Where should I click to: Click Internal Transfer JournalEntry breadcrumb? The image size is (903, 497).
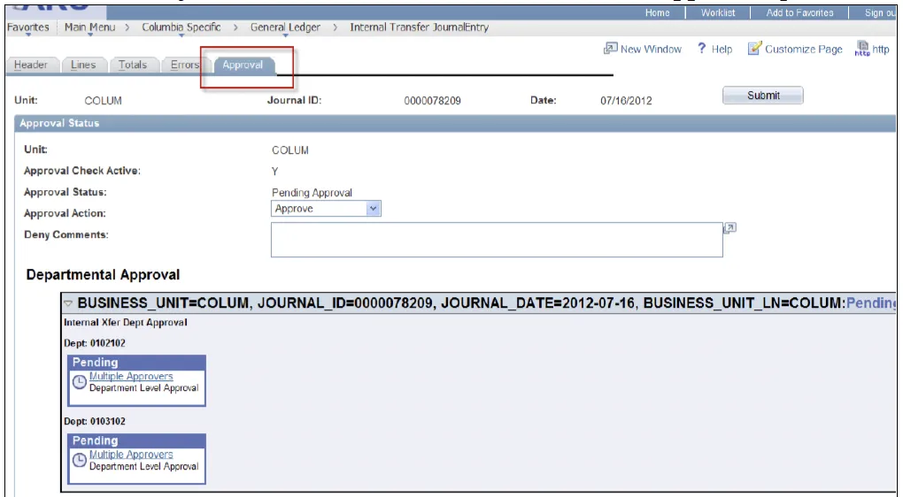tap(420, 27)
